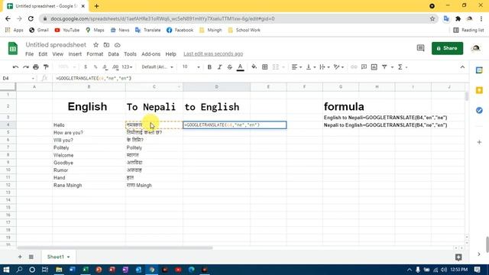Open a new browser tab
This screenshot has width=489, height=275.
tap(97, 6)
